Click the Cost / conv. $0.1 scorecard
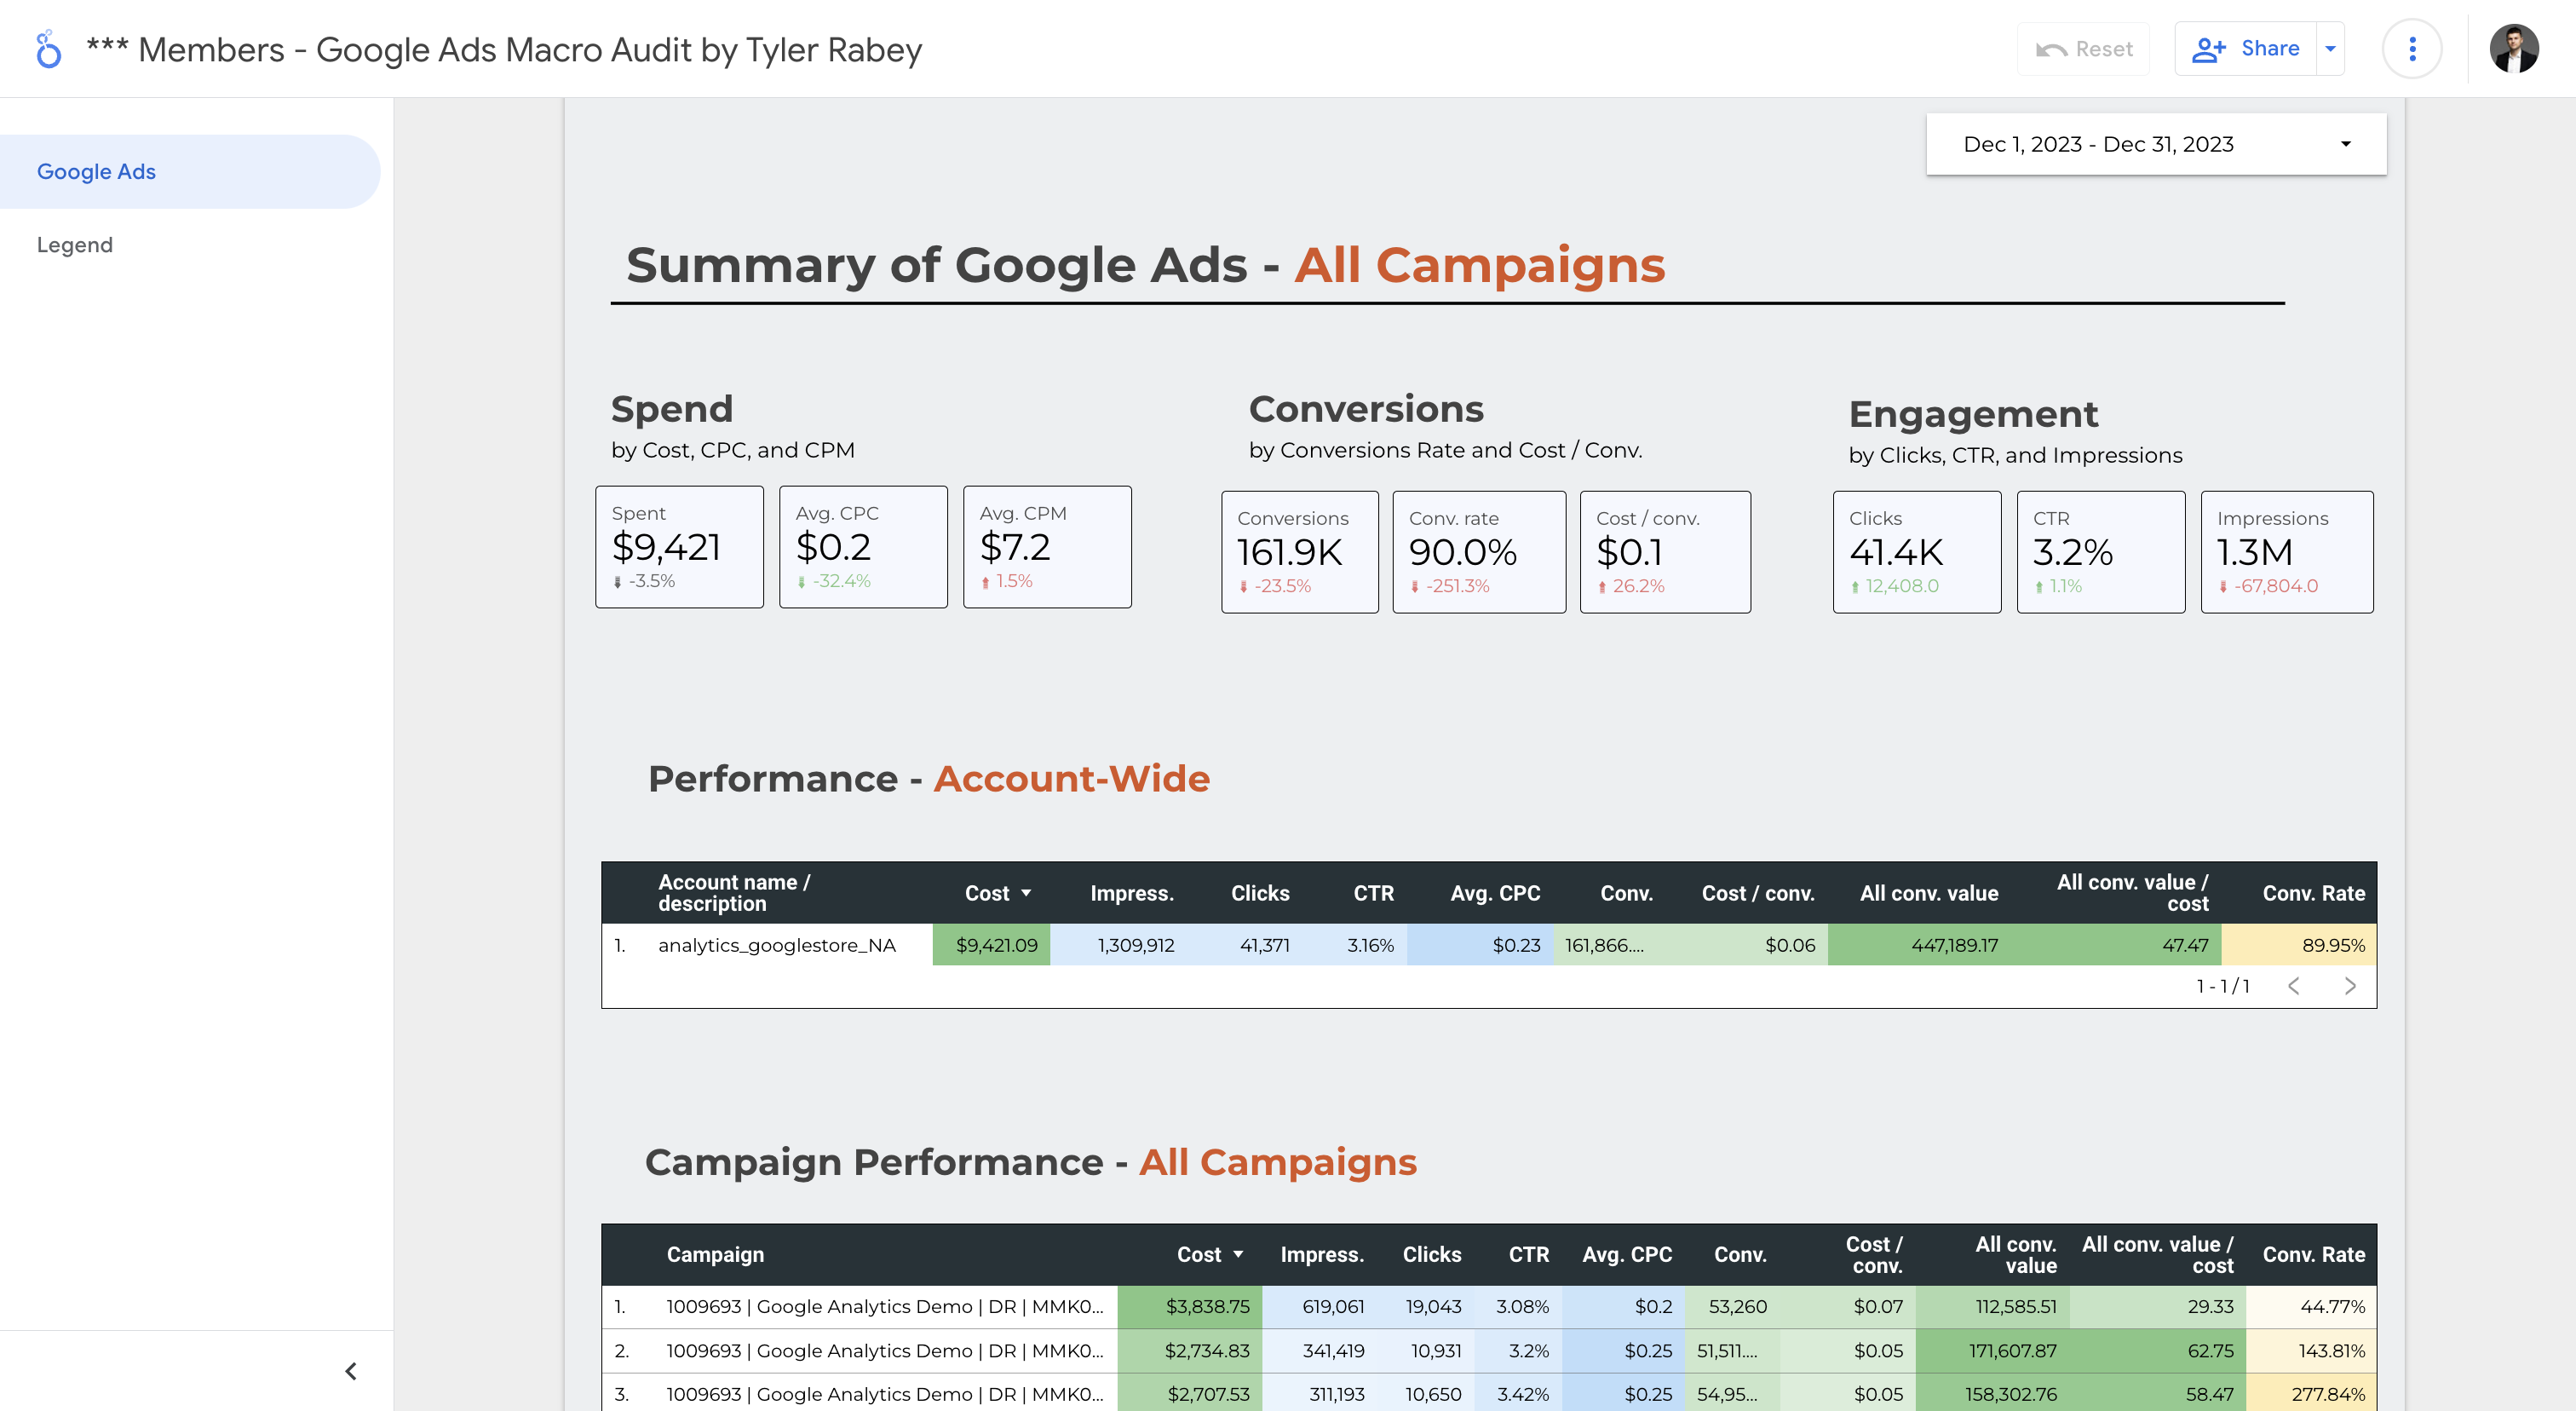 point(1666,552)
